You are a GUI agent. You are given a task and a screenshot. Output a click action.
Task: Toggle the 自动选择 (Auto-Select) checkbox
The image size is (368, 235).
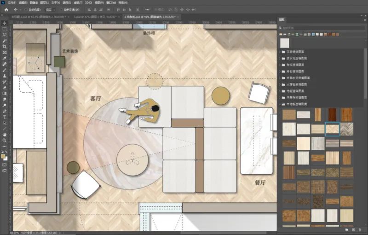[26, 9]
